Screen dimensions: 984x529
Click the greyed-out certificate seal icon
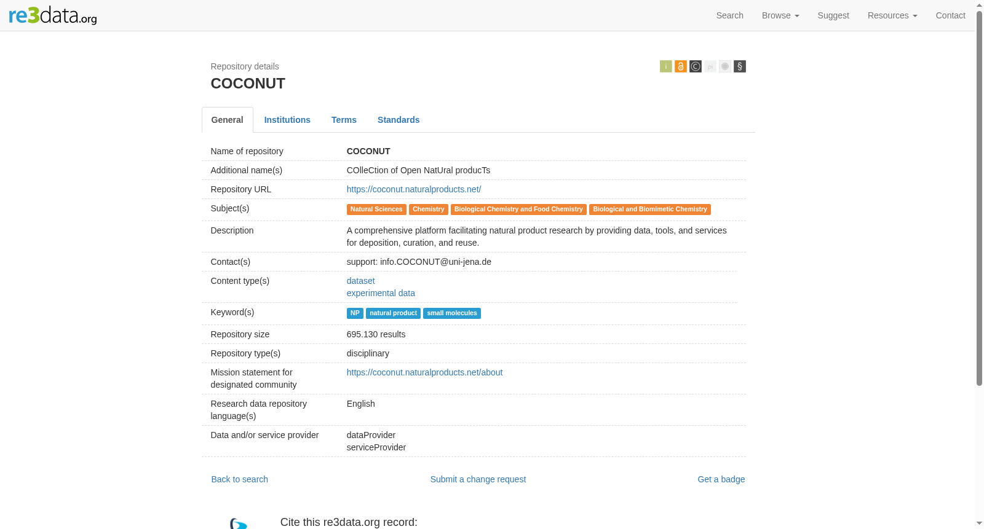725,66
